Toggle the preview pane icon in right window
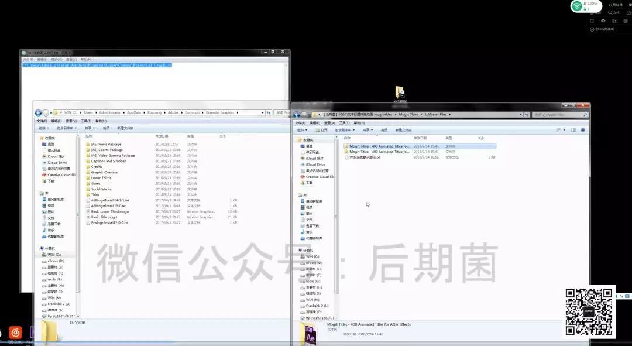The image size is (632, 346). 573,130
